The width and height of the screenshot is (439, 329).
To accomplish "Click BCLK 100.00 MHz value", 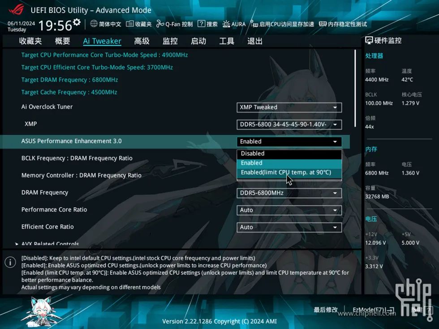I will point(379,103).
